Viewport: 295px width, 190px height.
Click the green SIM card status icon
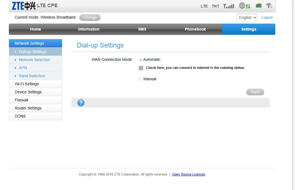coord(259,6)
